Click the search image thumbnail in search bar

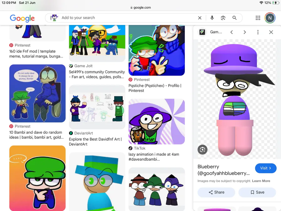point(54,18)
